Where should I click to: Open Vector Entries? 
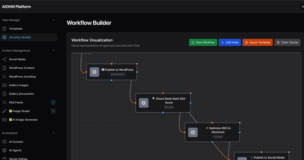click(x=29, y=158)
